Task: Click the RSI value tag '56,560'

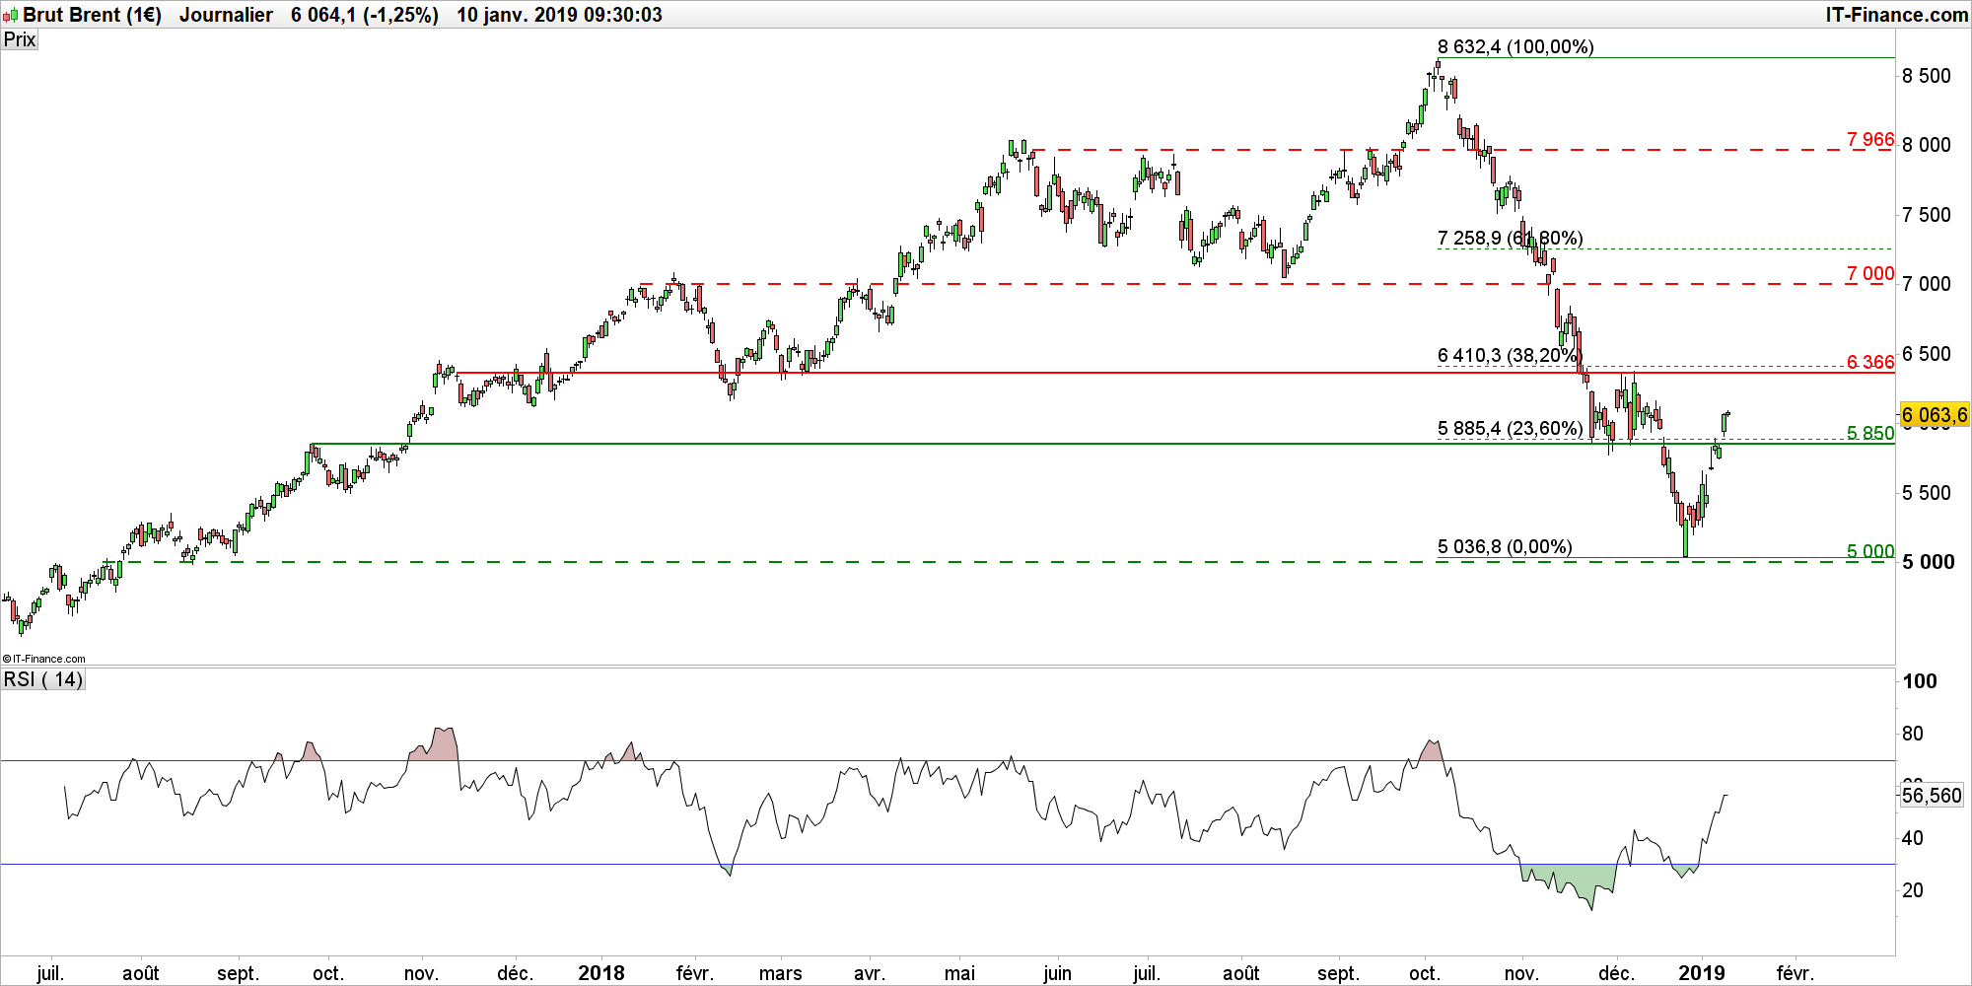Action: (x=1932, y=795)
